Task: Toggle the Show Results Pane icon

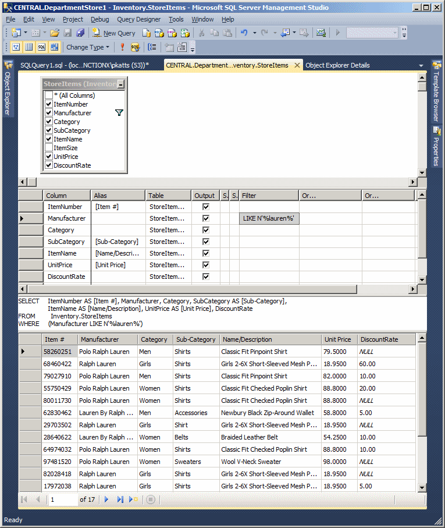Action: pos(55,47)
